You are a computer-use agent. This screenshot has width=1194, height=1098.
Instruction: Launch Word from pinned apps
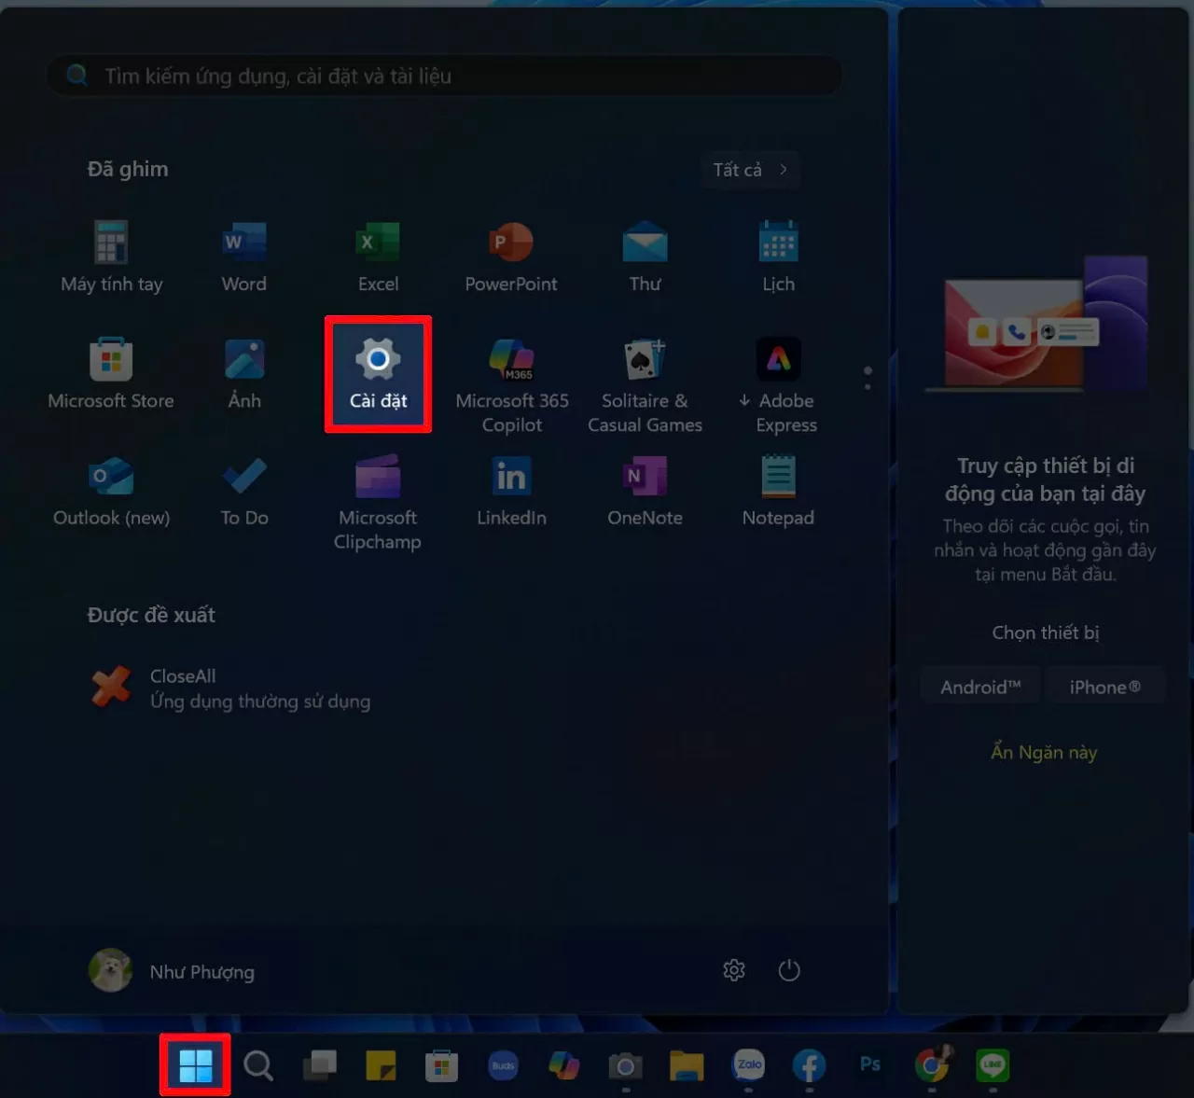pyautogui.click(x=243, y=257)
